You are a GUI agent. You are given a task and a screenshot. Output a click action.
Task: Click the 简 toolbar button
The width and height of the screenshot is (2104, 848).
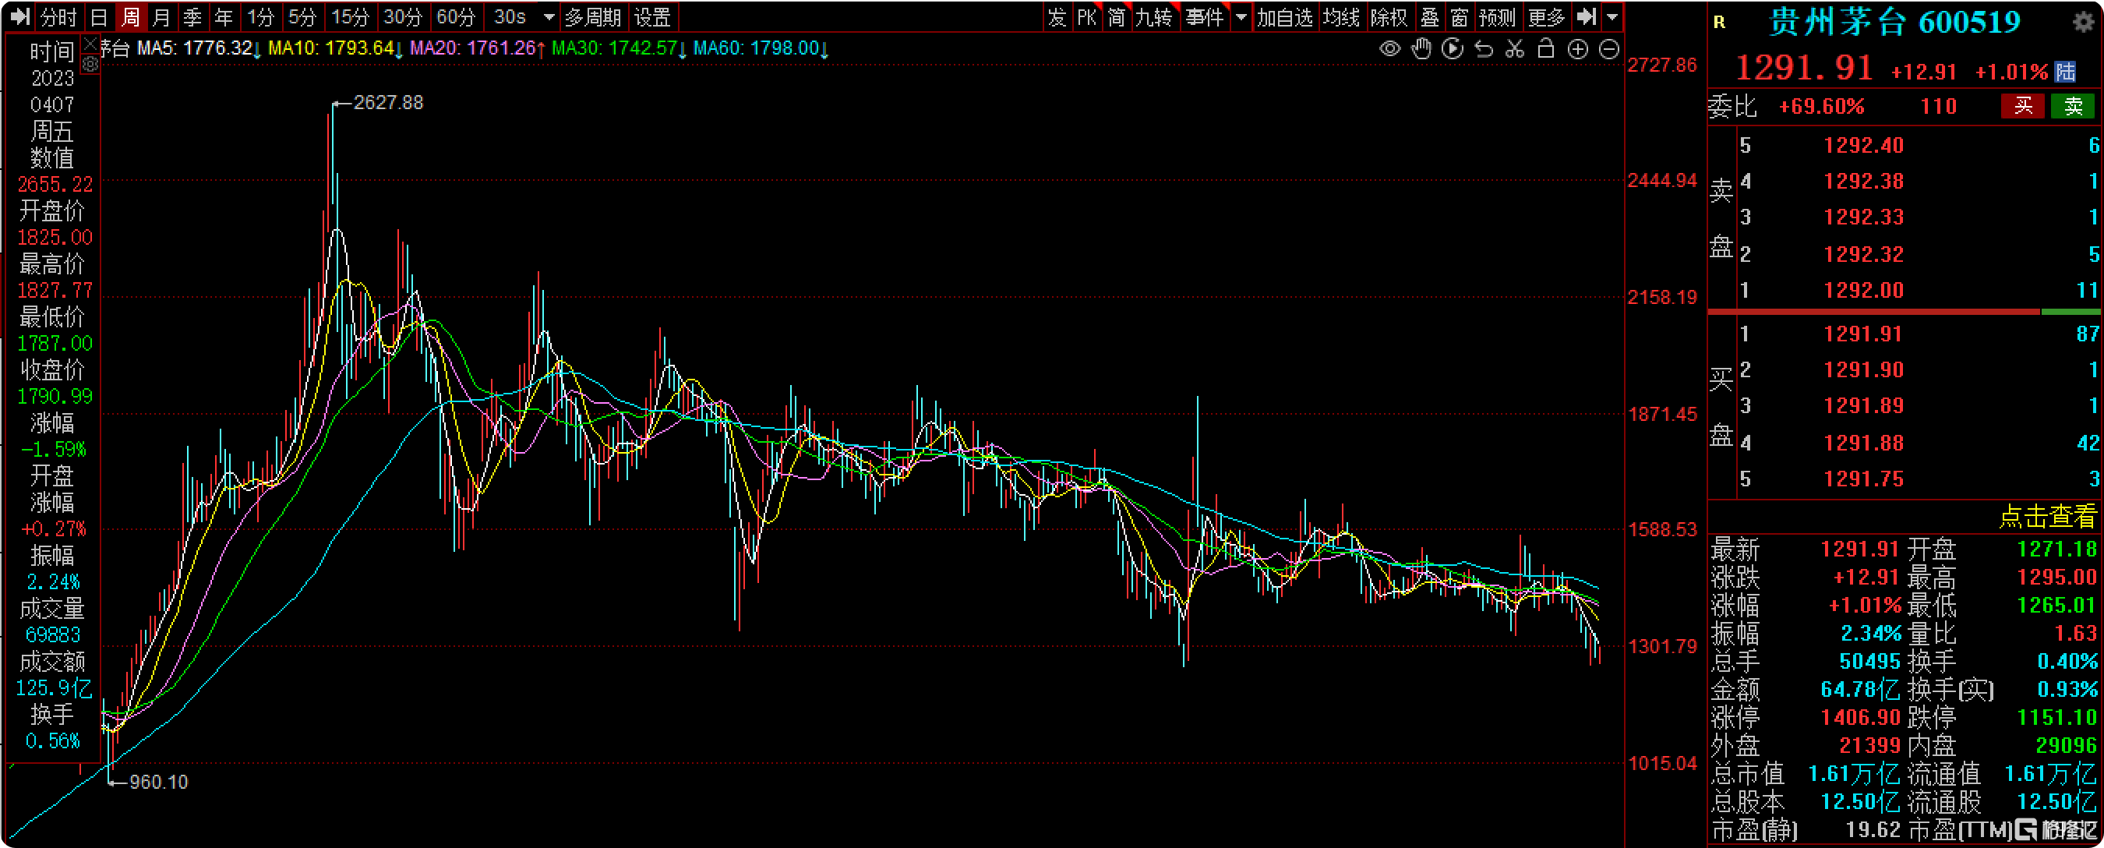tap(1117, 17)
